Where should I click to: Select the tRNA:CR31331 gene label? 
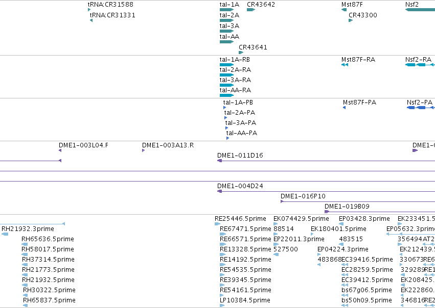pos(112,15)
